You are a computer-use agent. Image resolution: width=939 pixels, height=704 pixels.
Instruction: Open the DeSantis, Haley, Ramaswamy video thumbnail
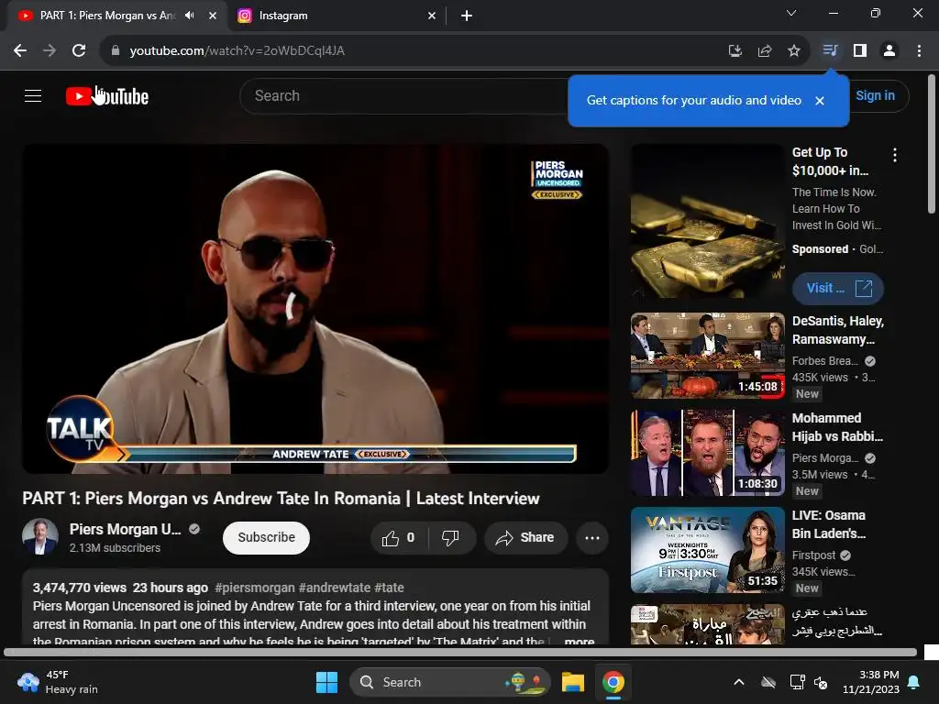click(x=707, y=356)
